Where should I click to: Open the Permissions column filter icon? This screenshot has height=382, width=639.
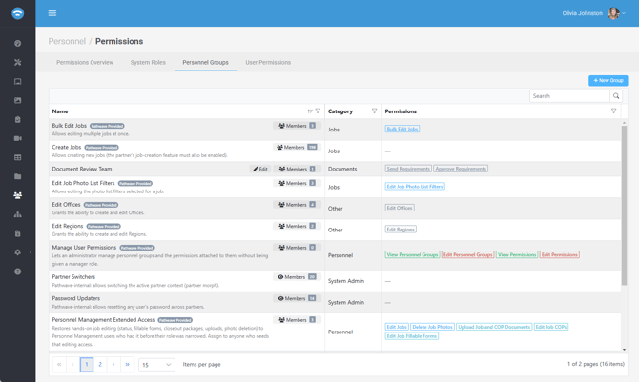click(x=614, y=111)
